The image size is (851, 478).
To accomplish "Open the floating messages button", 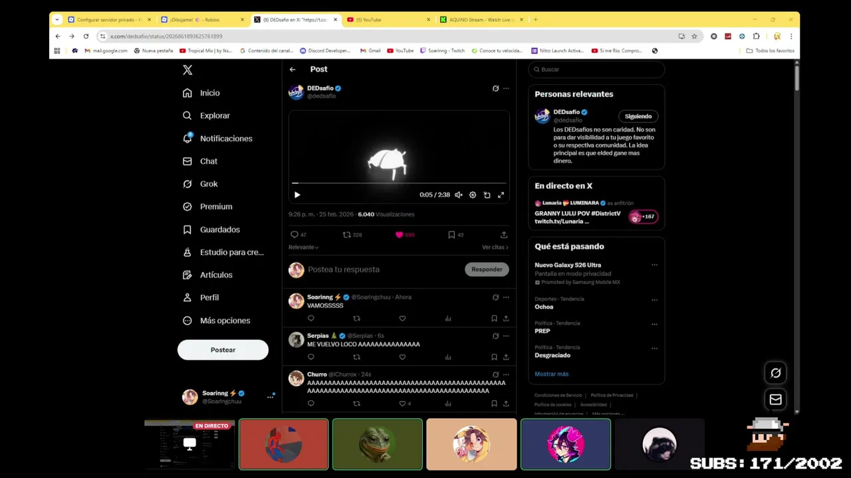I will (x=775, y=400).
